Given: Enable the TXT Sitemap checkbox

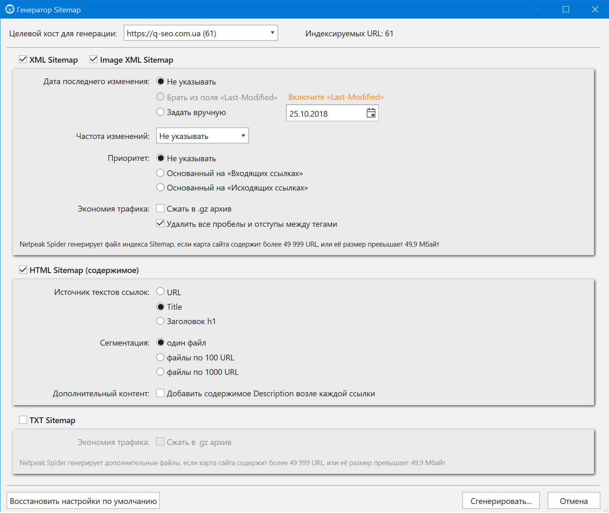Looking at the screenshot, I should pos(23,420).
